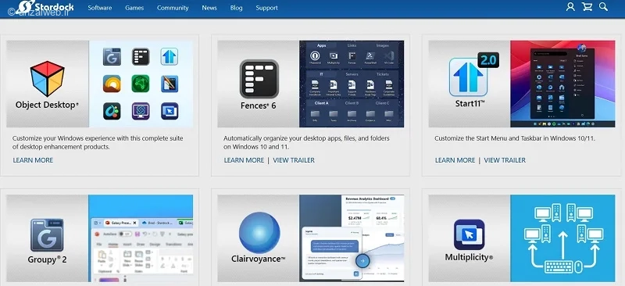Click the pen-and-window icon in Object Desktop grid
The height and width of the screenshot is (286, 625).
pos(170,84)
